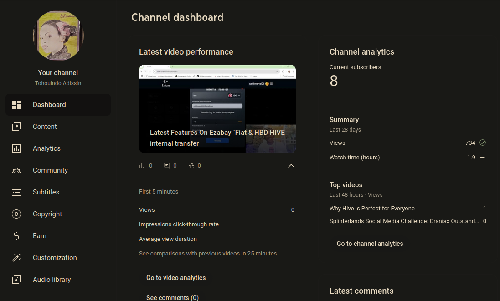Click the Audio library music icon

(16, 280)
